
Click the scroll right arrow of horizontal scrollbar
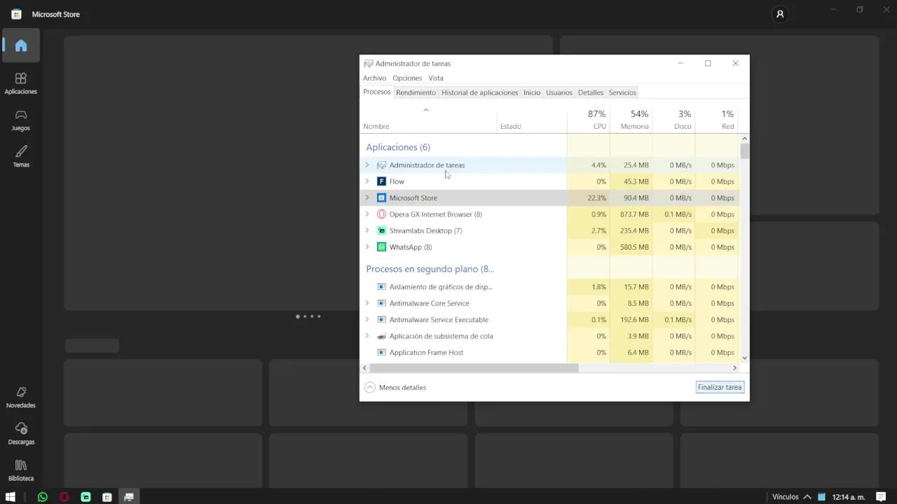point(734,367)
